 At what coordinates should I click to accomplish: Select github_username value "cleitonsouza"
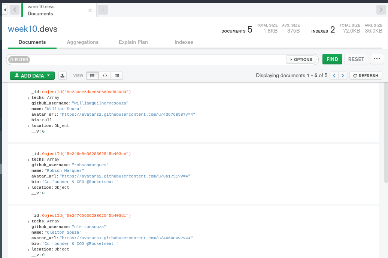click(x=89, y=227)
